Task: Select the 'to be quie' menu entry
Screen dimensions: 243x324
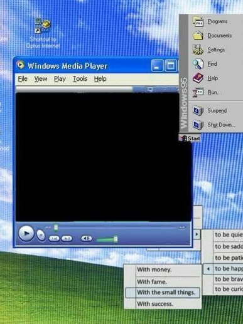Action: point(223,235)
